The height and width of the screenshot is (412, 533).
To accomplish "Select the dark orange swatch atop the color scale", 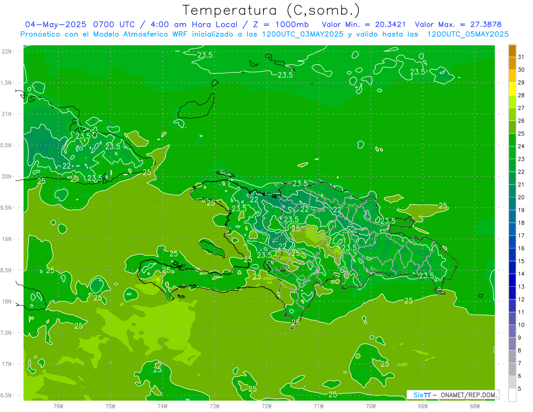I will [512, 51].
